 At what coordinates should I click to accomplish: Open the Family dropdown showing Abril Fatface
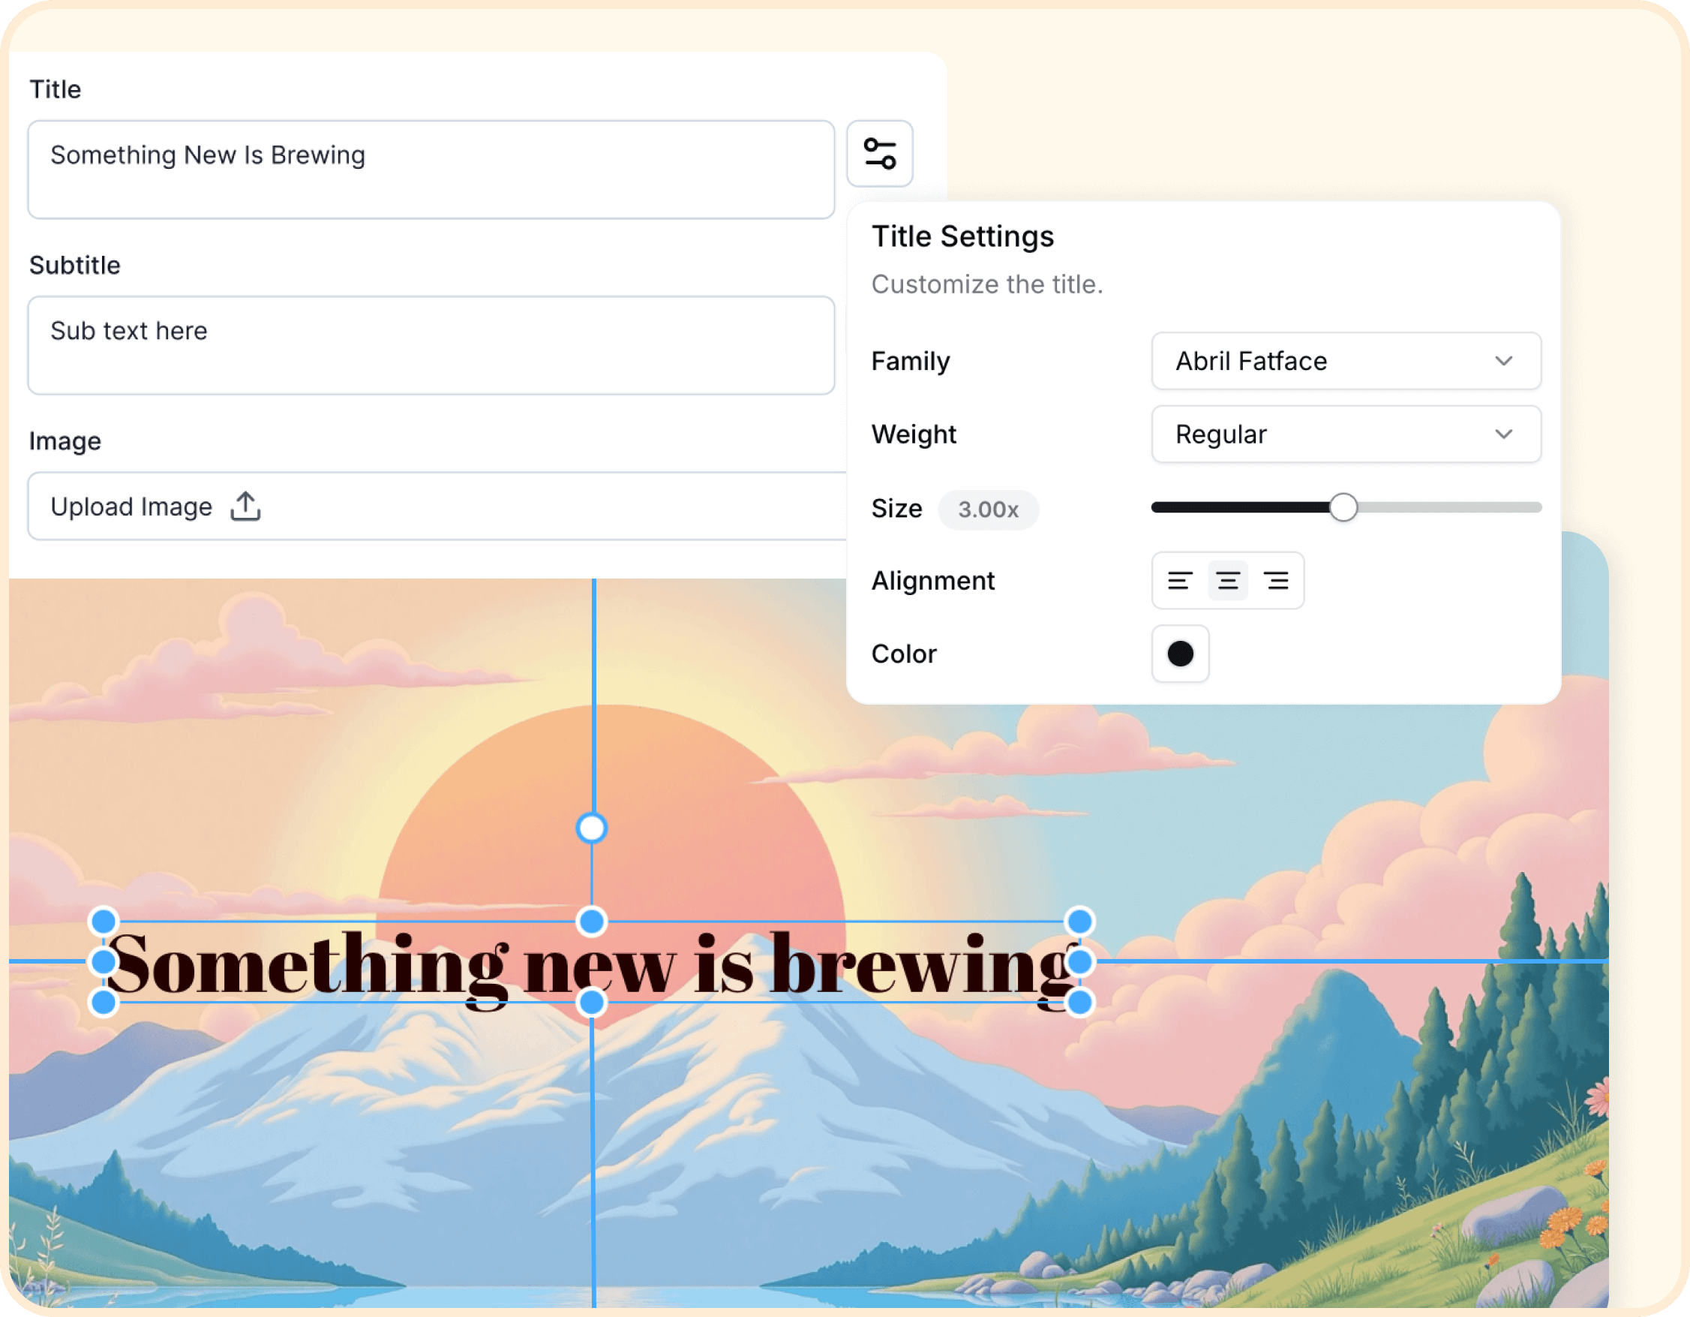pyautogui.click(x=1346, y=361)
